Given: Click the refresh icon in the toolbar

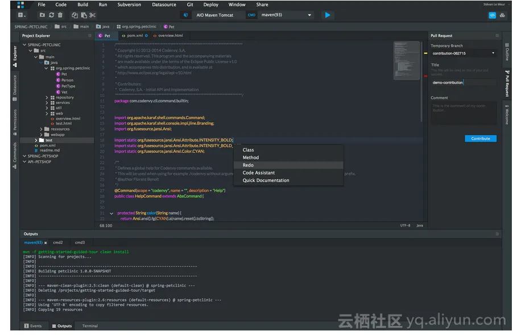Looking at the screenshot, I should pyautogui.click(x=51, y=15).
